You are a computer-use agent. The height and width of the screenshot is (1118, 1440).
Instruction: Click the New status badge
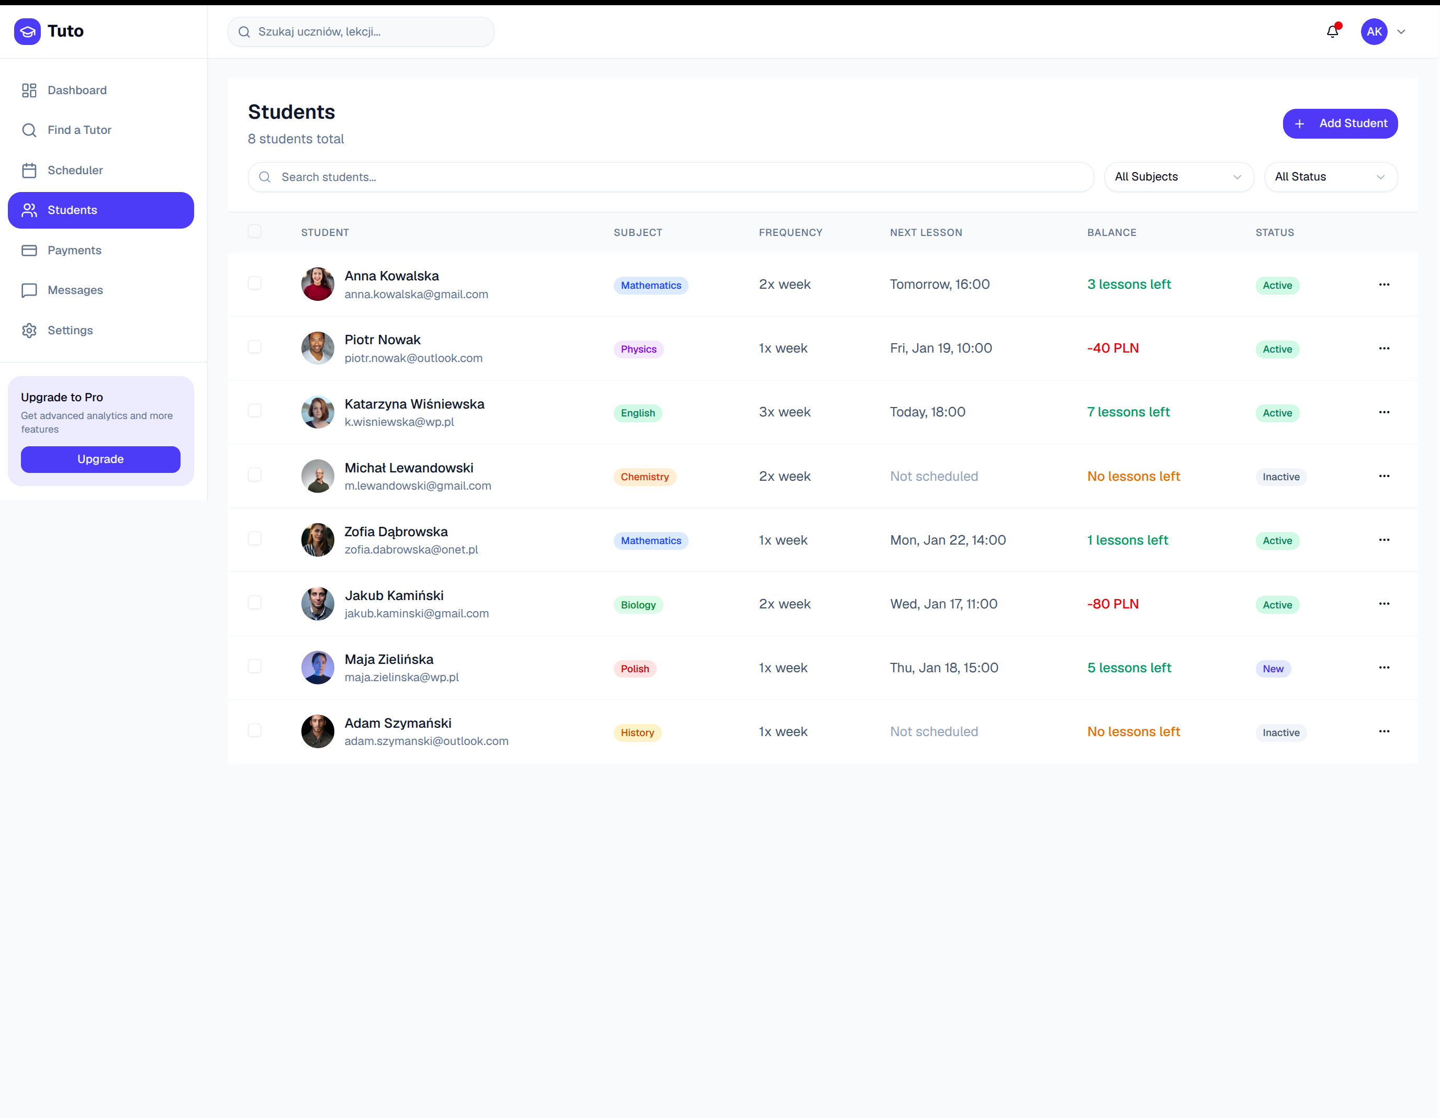[x=1273, y=669]
